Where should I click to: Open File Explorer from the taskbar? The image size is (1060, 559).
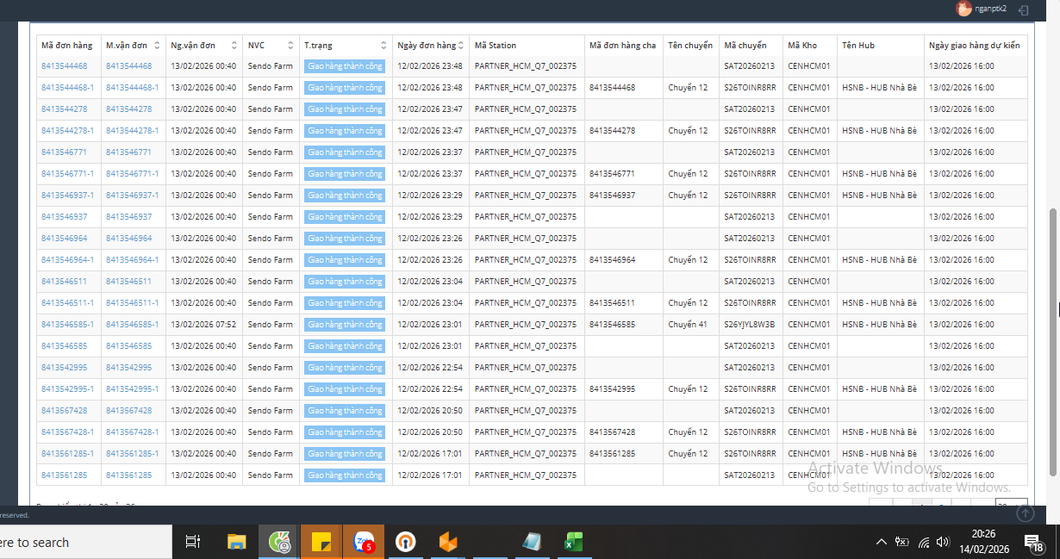click(x=236, y=542)
